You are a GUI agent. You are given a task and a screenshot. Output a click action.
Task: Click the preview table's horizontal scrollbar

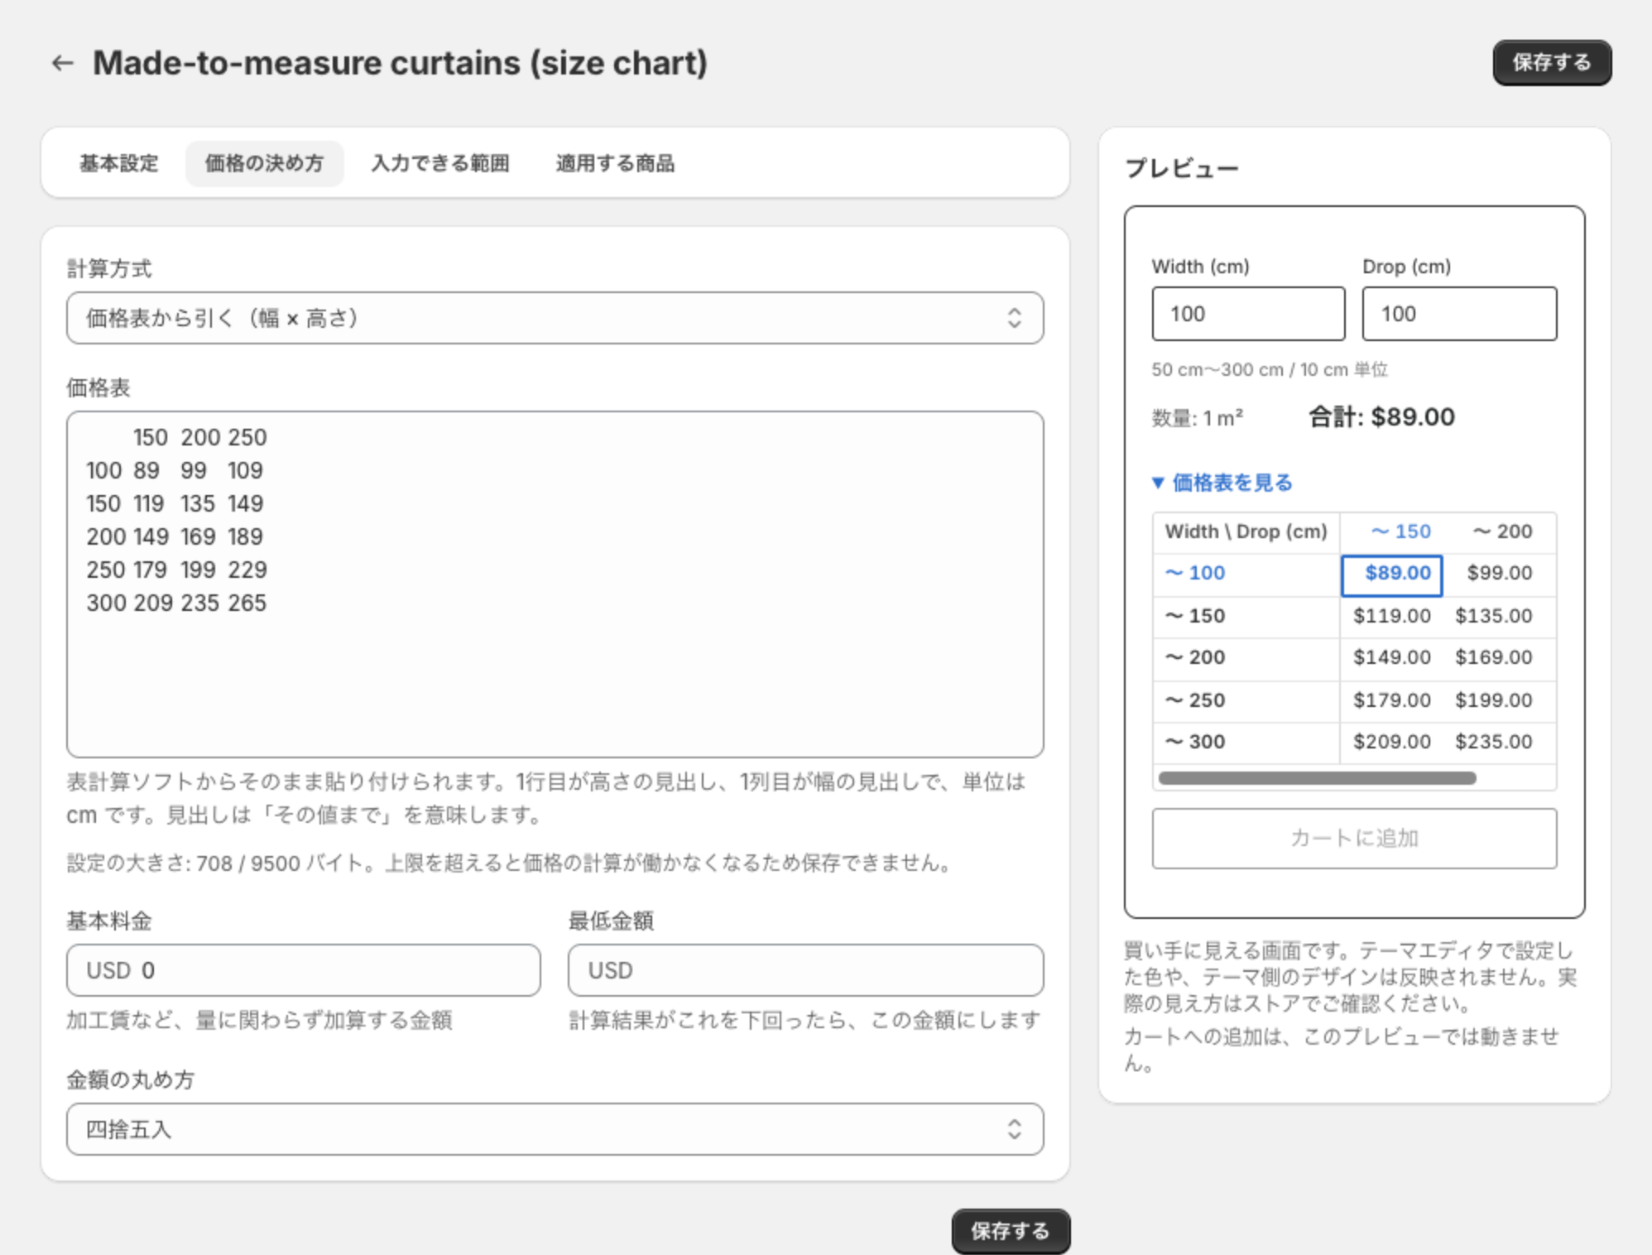coord(1318,778)
